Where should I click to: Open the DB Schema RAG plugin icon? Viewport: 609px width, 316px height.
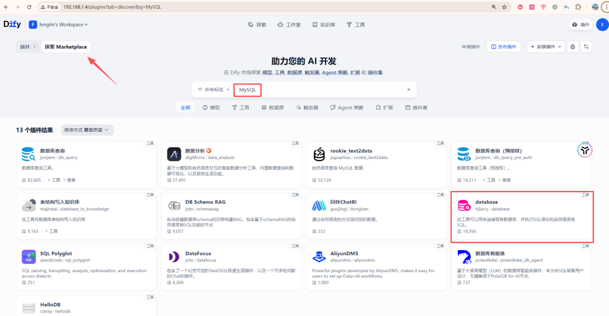[x=174, y=206]
